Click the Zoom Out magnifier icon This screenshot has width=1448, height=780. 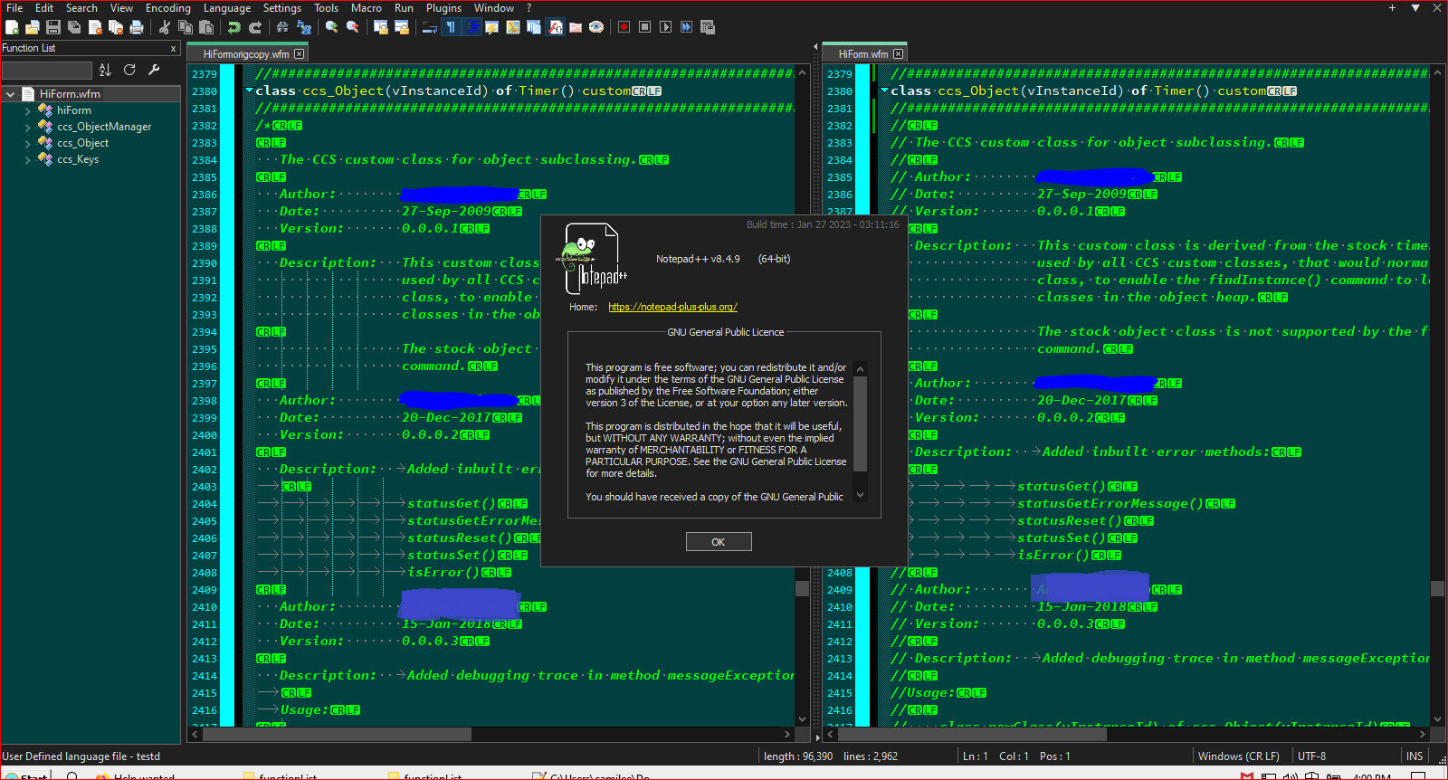tap(353, 27)
